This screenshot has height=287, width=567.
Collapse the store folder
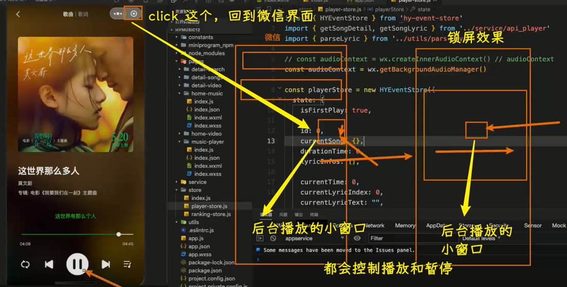(x=177, y=190)
